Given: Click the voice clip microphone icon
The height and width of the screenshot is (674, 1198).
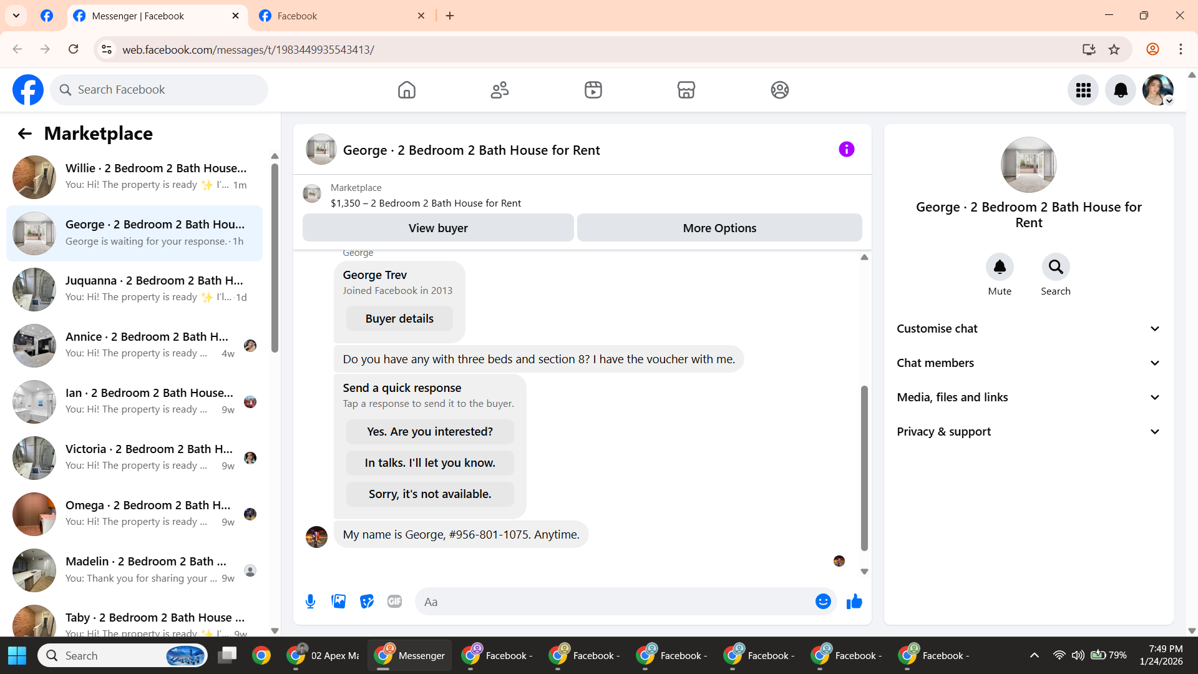Looking at the screenshot, I should (310, 602).
